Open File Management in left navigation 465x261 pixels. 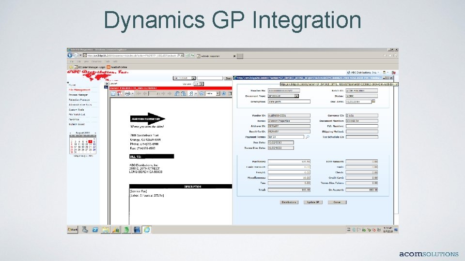(79, 90)
